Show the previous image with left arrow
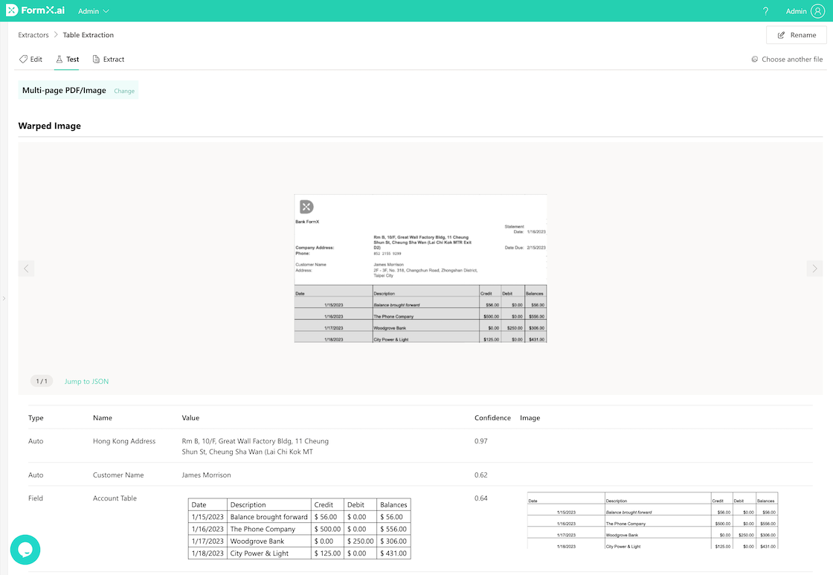Image resolution: width=833 pixels, height=575 pixels. pyautogui.click(x=27, y=269)
